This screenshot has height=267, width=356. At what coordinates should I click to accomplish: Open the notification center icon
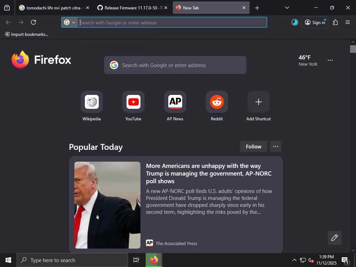pos(345,260)
